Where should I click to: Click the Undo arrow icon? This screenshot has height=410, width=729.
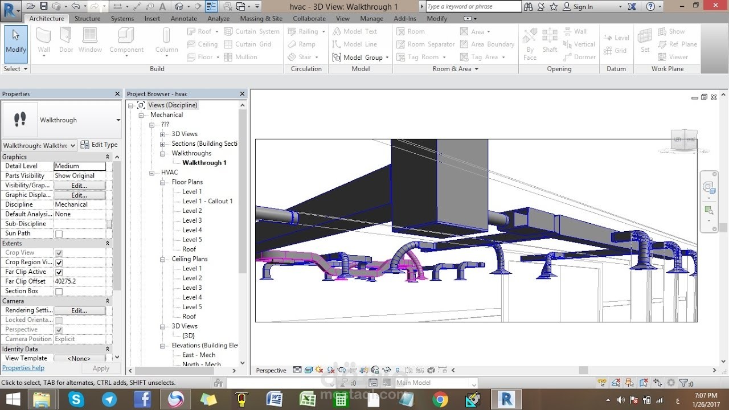[76, 6]
